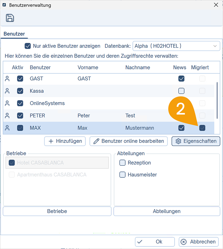The image size is (223, 249).
Task: Switch to the Benutzer tab
Action: [14, 34]
